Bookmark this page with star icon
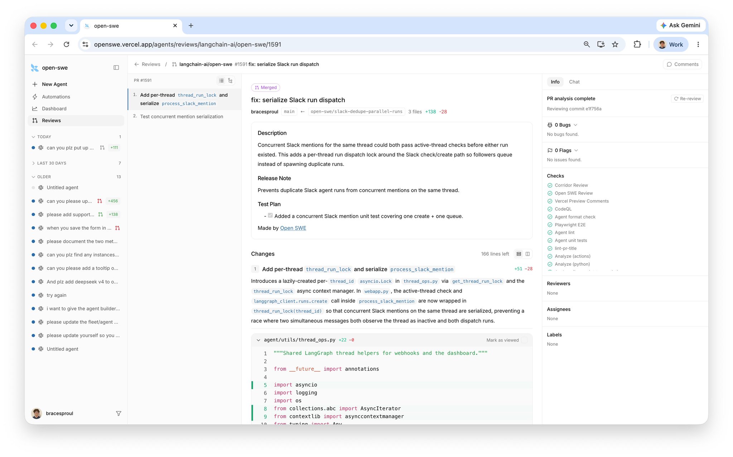733x457 pixels. coord(615,44)
